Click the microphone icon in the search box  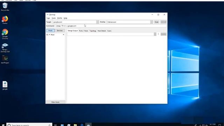pyautogui.click(x=50, y=125)
